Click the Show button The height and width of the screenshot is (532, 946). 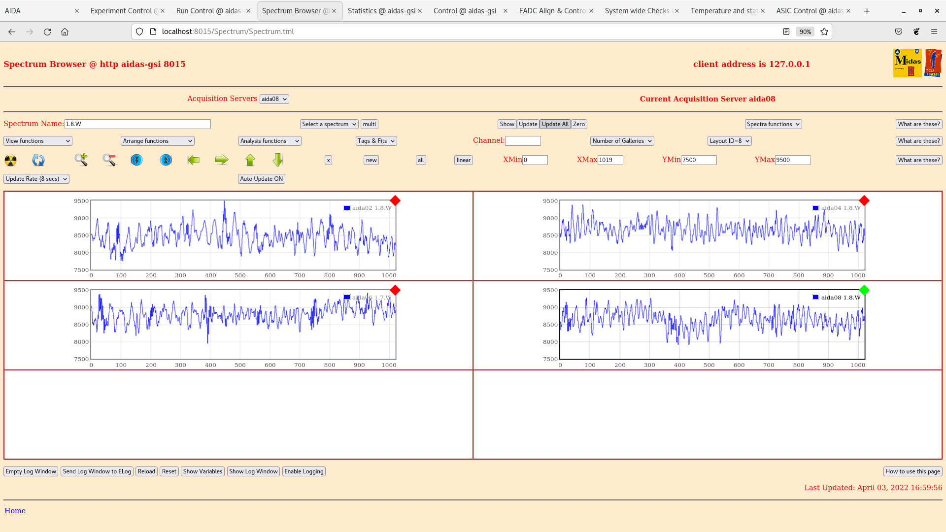pos(507,124)
